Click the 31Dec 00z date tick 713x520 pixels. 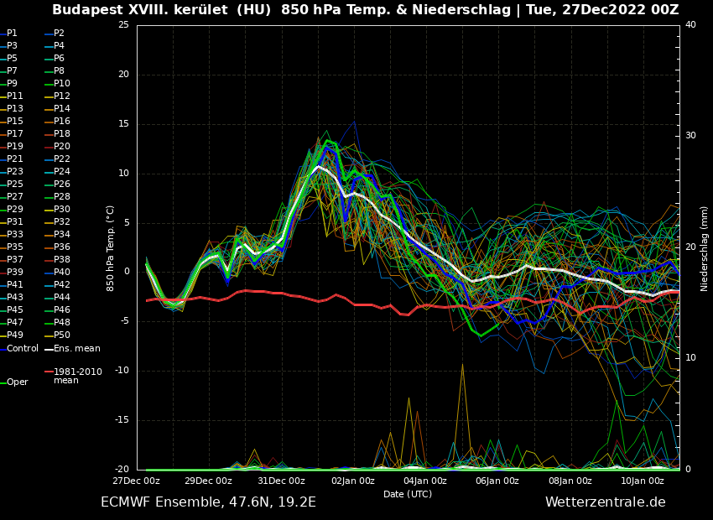coord(281,481)
